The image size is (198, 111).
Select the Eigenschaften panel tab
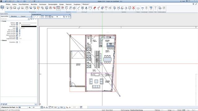click(x=4, y=16)
